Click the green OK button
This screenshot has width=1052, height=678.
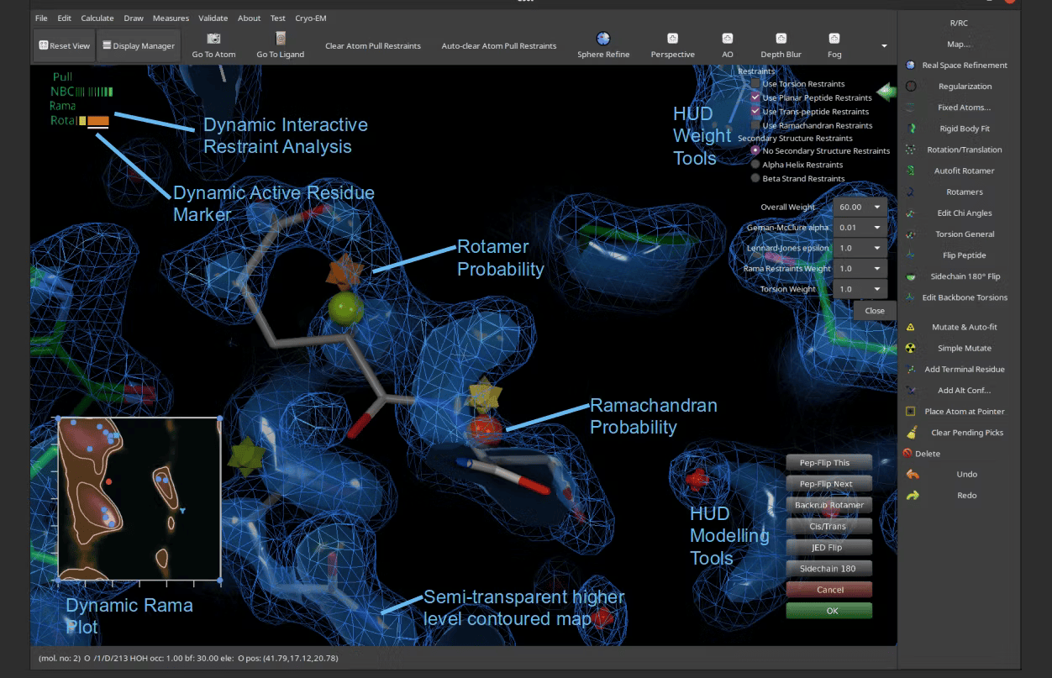coord(829,611)
